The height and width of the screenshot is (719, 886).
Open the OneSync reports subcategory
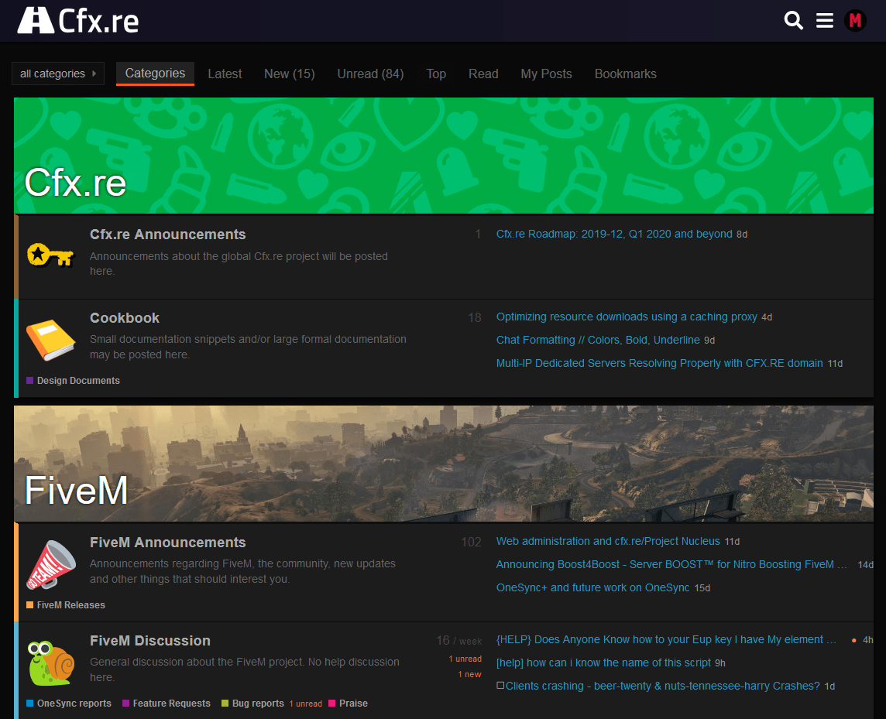(x=74, y=704)
